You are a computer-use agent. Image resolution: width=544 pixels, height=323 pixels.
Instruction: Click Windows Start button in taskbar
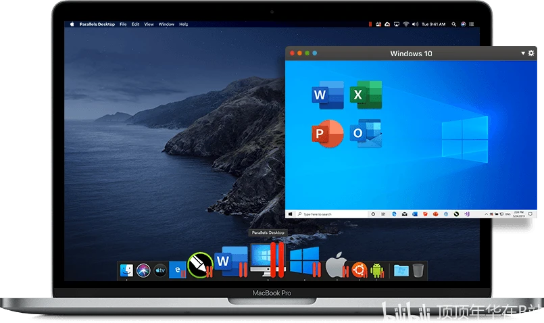pyautogui.click(x=291, y=214)
